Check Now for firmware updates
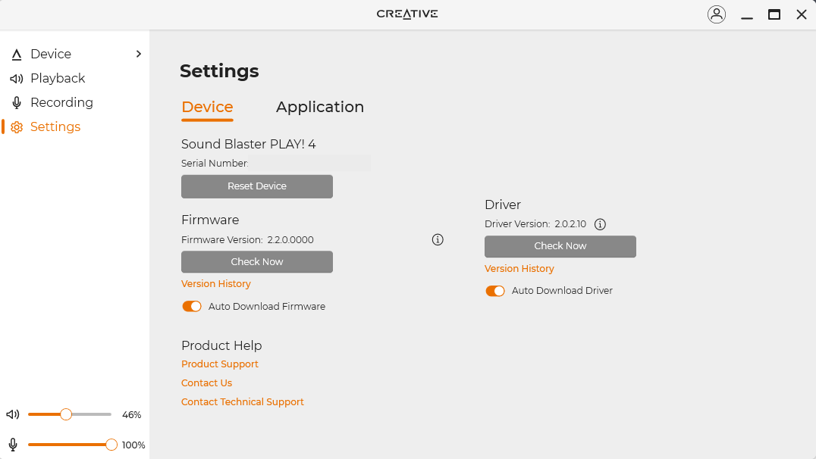Image resolution: width=816 pixels, height=459 pixels. click(x=257, y=262)
